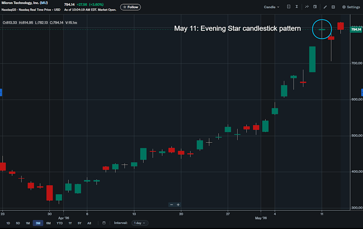Open the Candle chart type dropdown

pos(271,7)
